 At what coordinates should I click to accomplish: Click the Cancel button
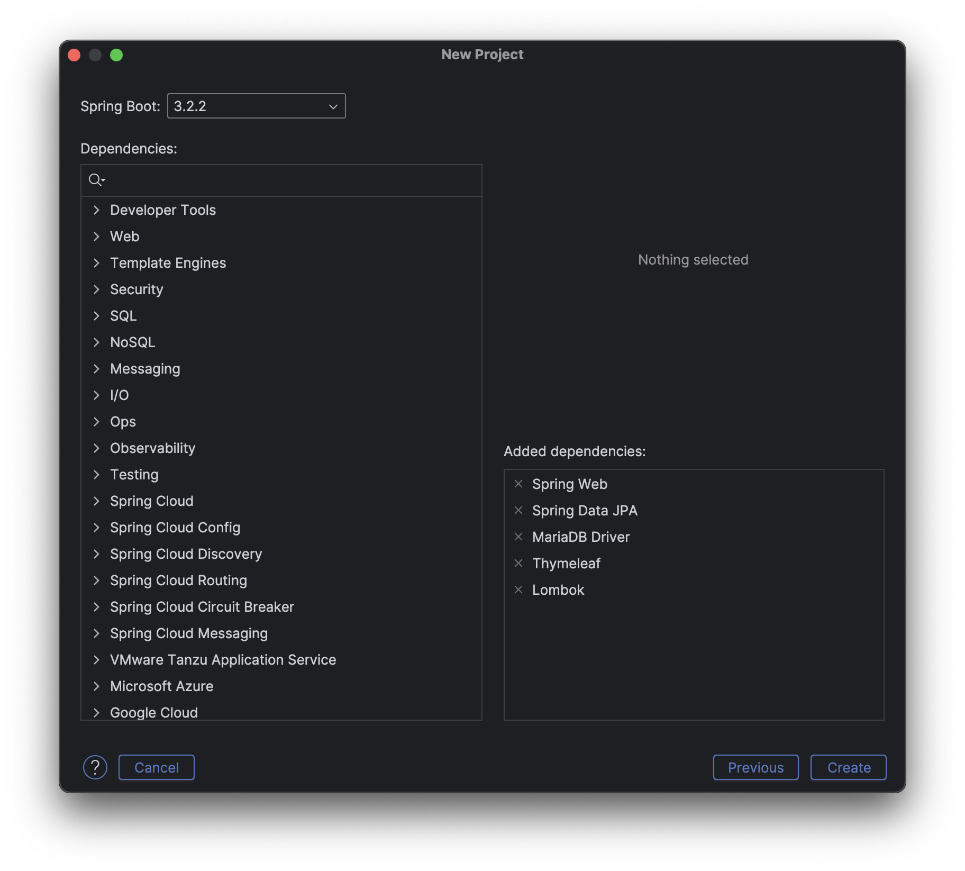tap(157, 767)
